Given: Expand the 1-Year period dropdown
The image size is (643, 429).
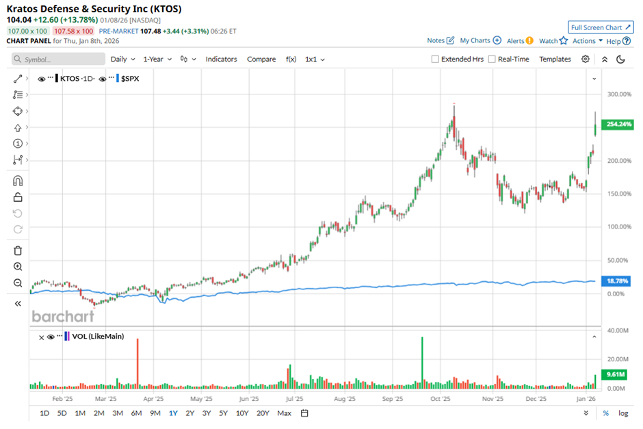Looking at the screenshot, I should (158, 60).
